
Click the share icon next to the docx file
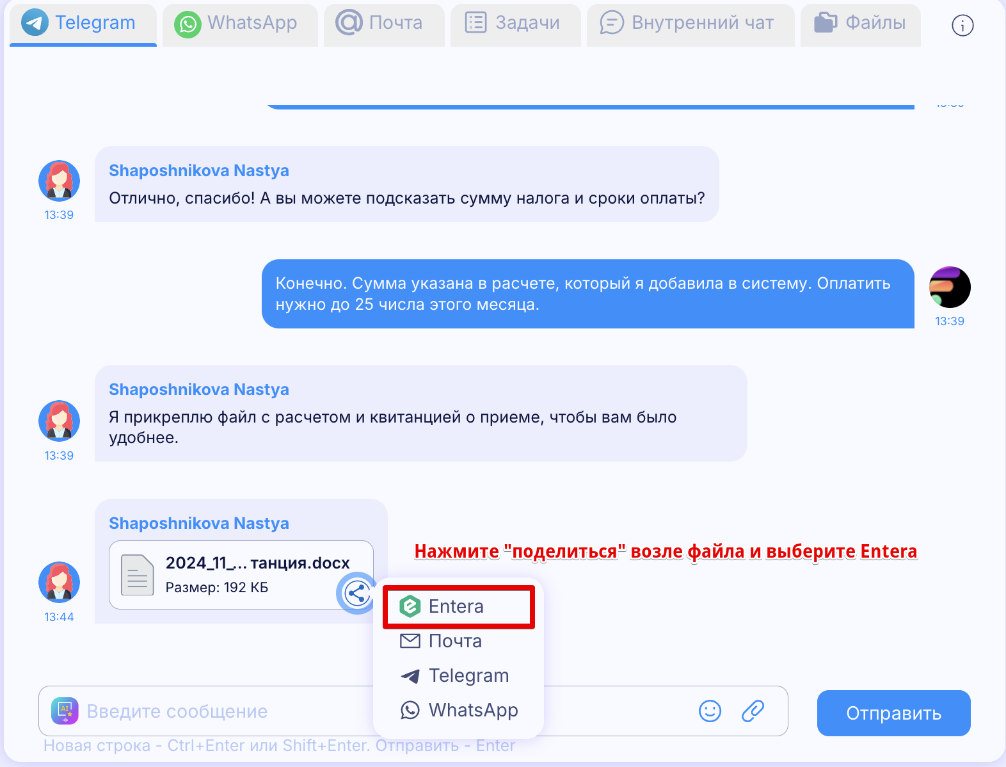(x=357, y=593)
